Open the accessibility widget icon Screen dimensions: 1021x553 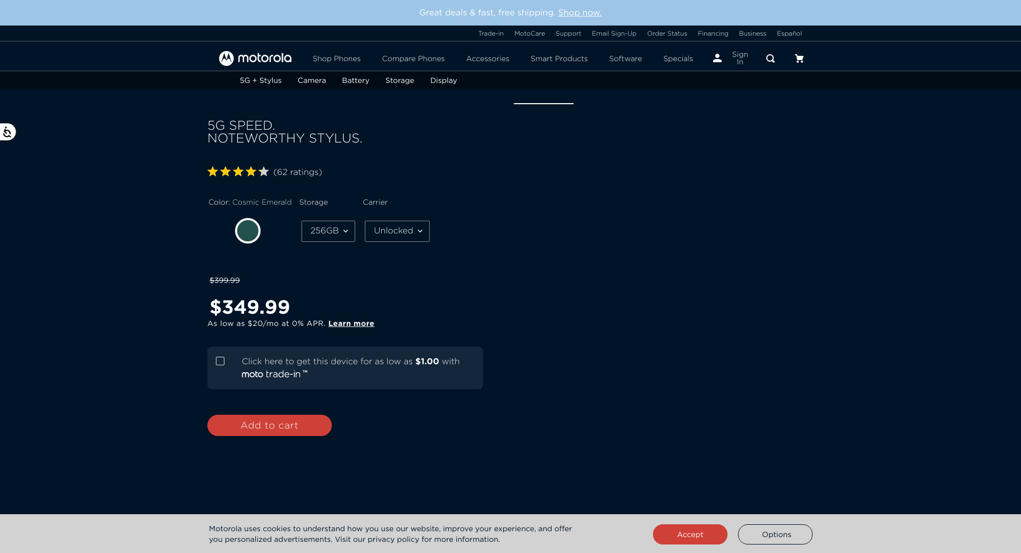(7, 132)
